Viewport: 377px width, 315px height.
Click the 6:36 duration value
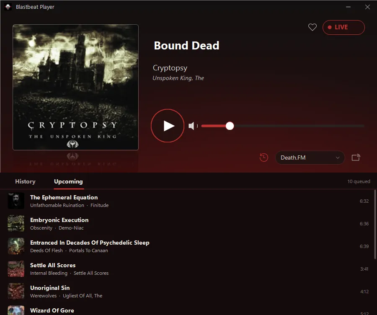tap(364, 224)
